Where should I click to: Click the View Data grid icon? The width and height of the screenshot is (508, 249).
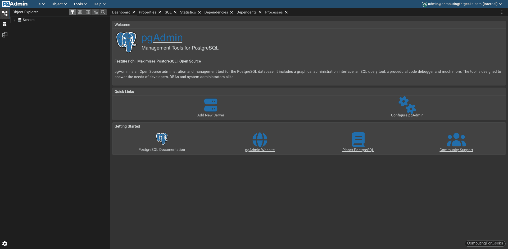coord(88,12)
